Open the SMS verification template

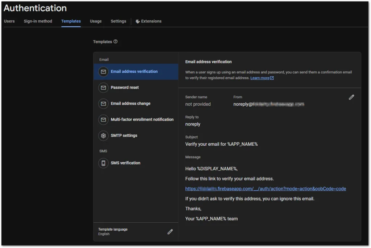coord(136,163)
